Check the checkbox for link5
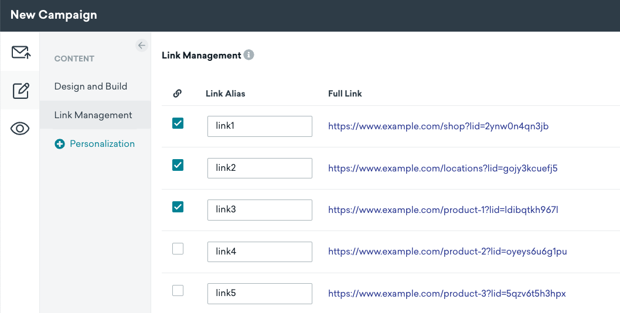Screen dimensions: 620x313 [x=178, y=291]
